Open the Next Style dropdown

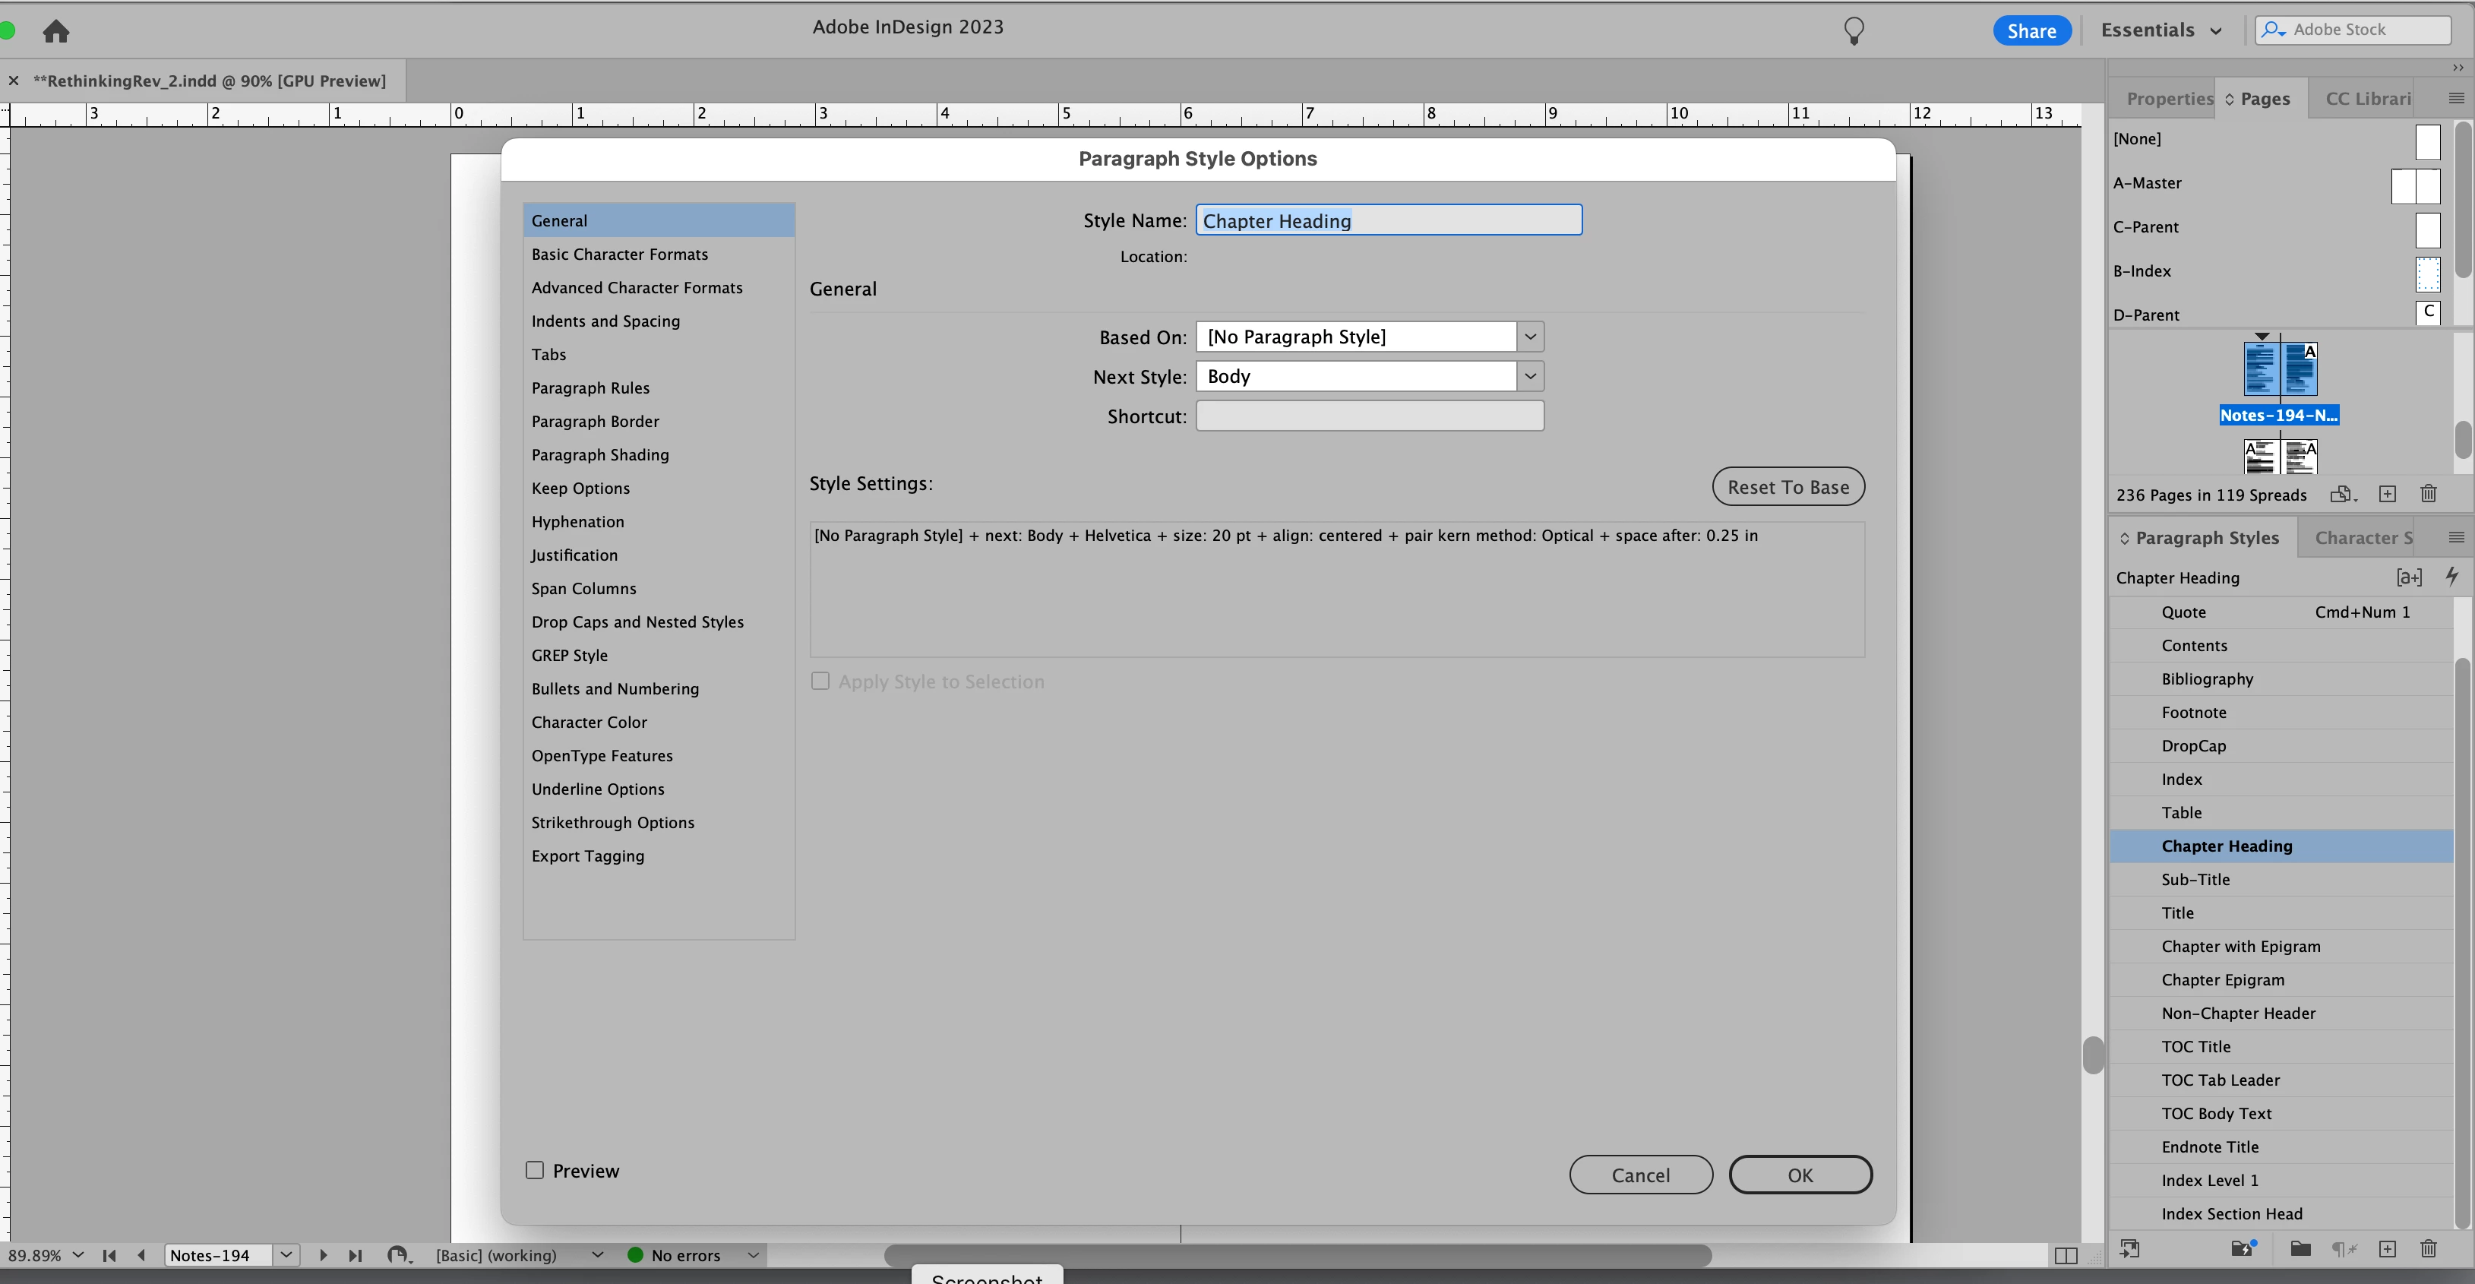coord(1531,376)
